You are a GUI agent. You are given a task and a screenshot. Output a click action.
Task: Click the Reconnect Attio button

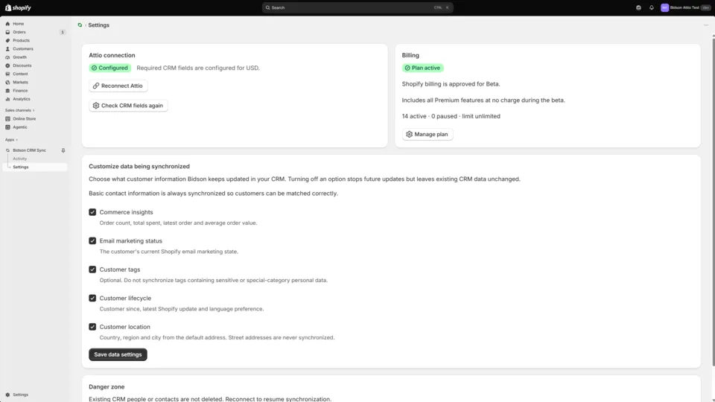(118, 86)
